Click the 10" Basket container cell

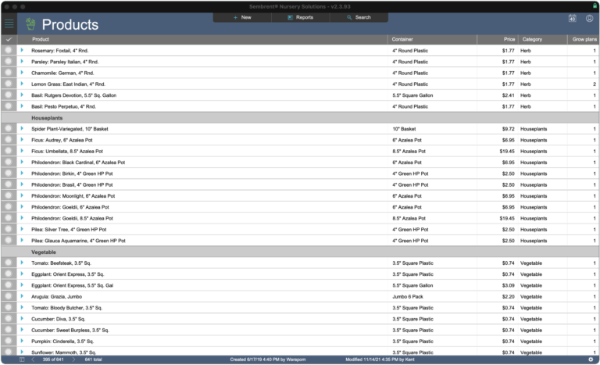404,129
